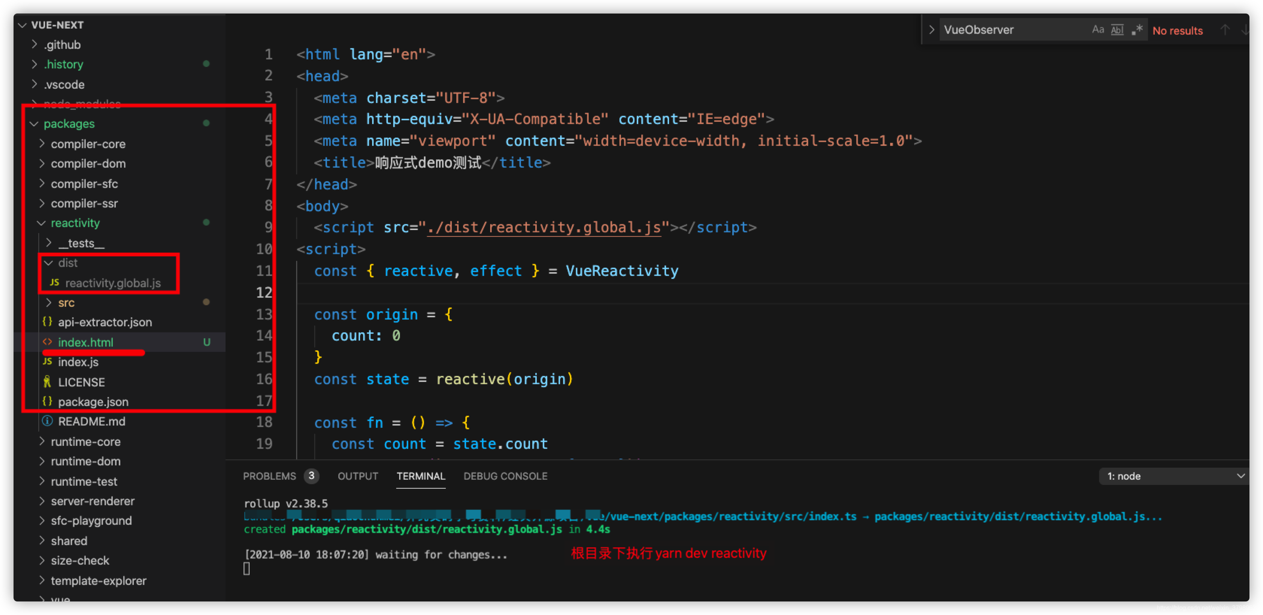Expand the .history folder
The height and width of the screenshot is (615, 1263).
[34, 64]
